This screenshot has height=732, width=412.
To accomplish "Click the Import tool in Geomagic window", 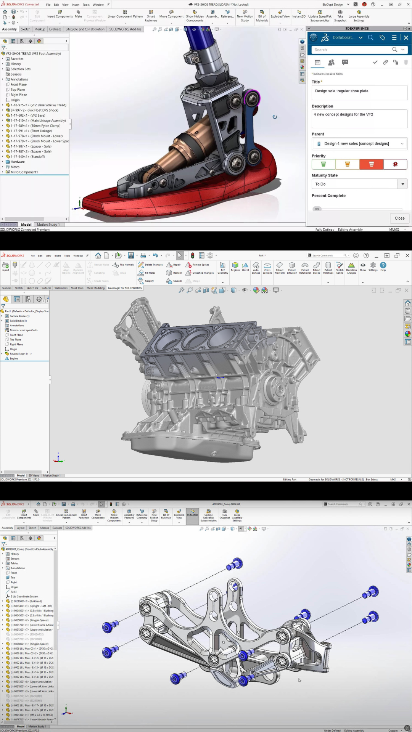I will (5, 267).
